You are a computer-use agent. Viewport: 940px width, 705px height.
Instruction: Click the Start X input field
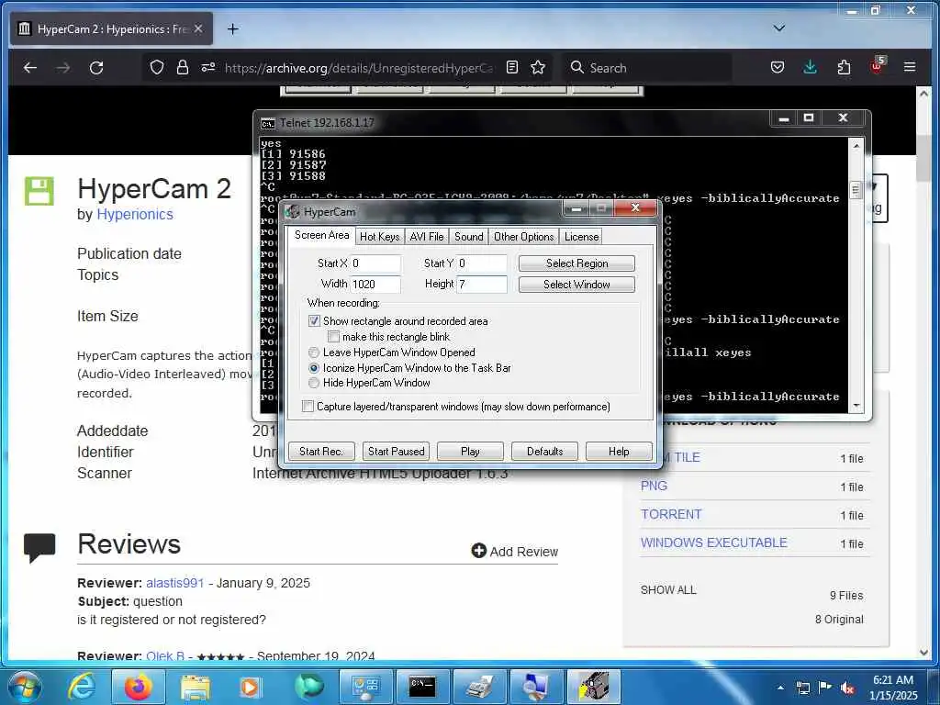(375, 263)
